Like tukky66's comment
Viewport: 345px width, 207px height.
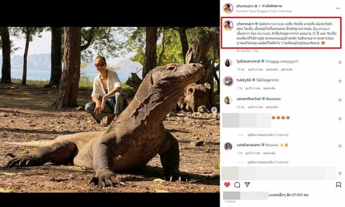(x=340, y=81)
